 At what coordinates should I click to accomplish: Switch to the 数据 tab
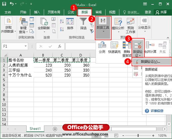84,12
